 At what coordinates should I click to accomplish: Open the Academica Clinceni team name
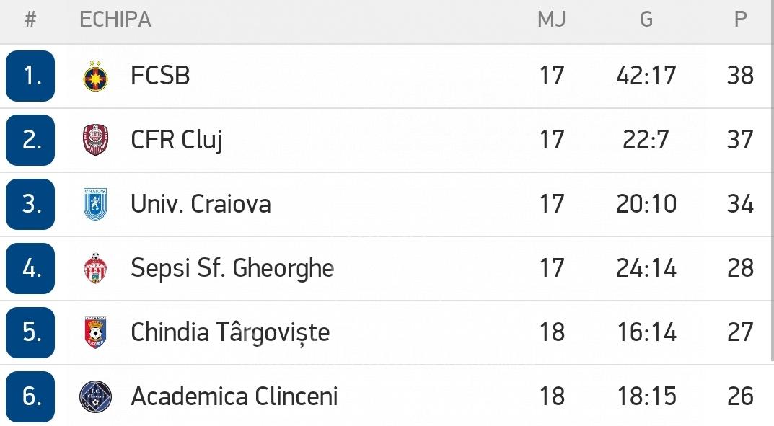point(234,396)
